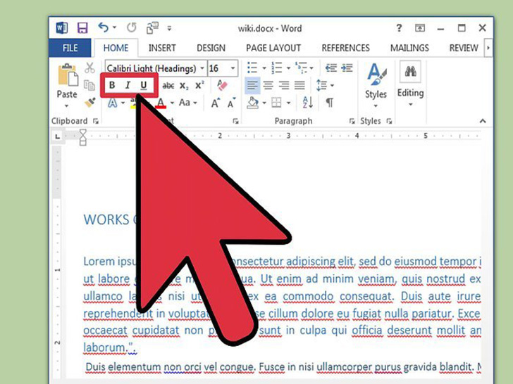Open Ribbon Display Options
513x384 pixels.
click(x=420, y=28)
